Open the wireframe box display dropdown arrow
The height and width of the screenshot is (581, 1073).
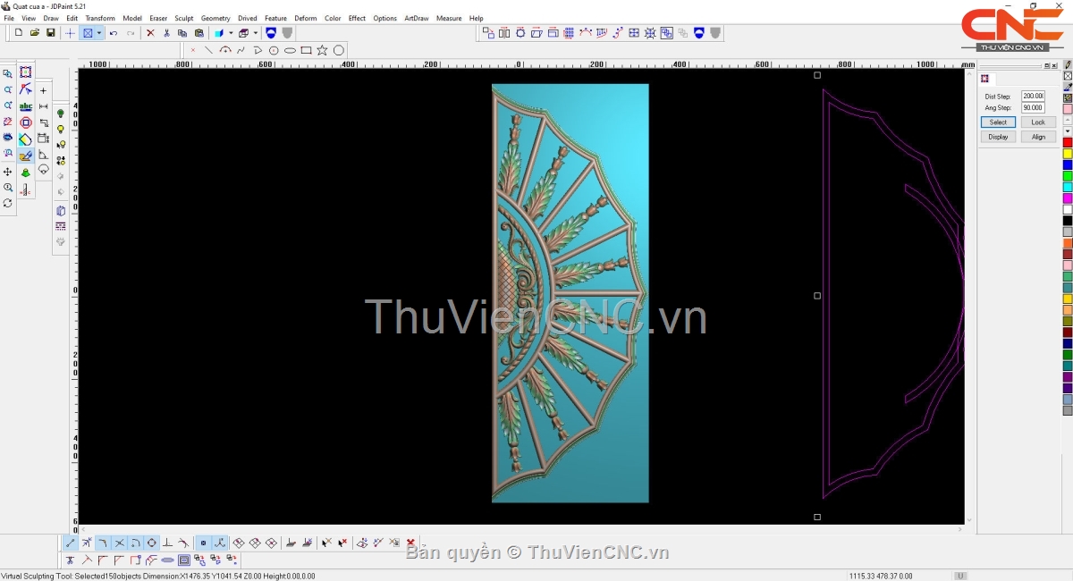[254, 33]
